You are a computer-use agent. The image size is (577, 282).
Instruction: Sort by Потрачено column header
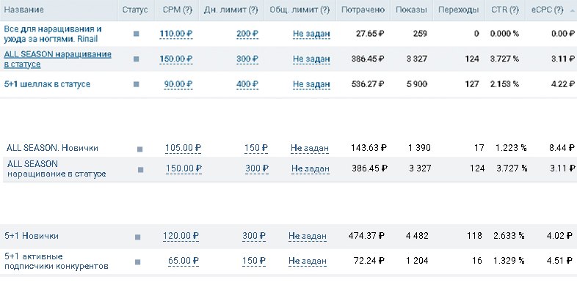[x=363, y=10]
